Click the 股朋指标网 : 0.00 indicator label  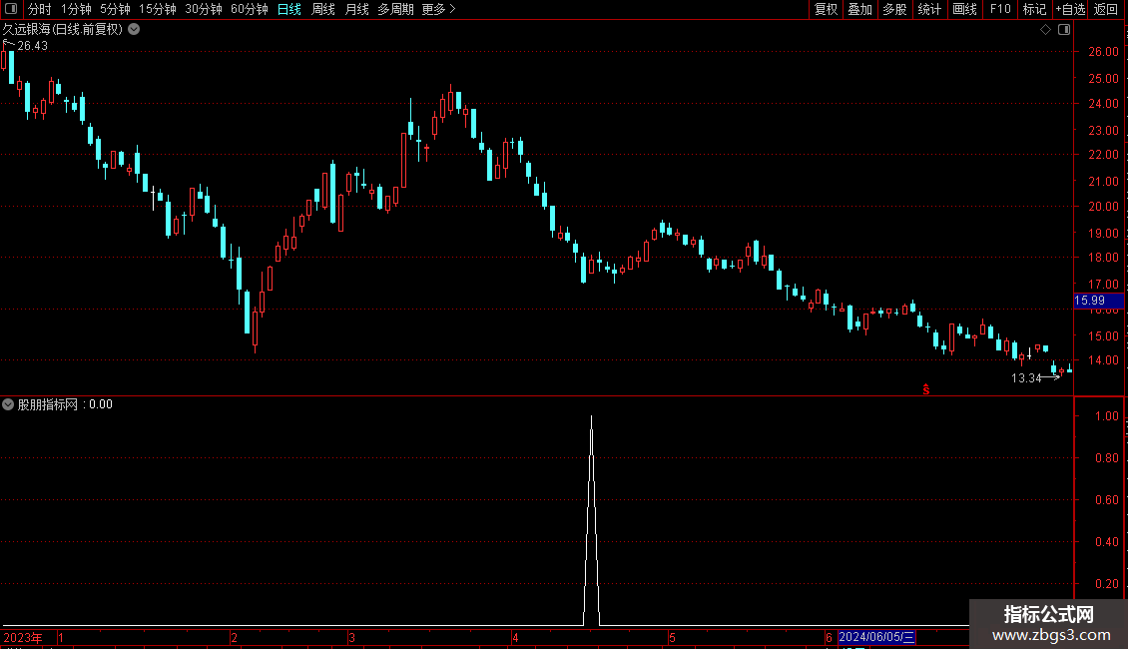click(65, 404)
